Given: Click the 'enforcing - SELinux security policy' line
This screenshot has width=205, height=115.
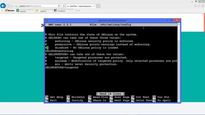Looking at the screenshot, I should click(90, 41).
